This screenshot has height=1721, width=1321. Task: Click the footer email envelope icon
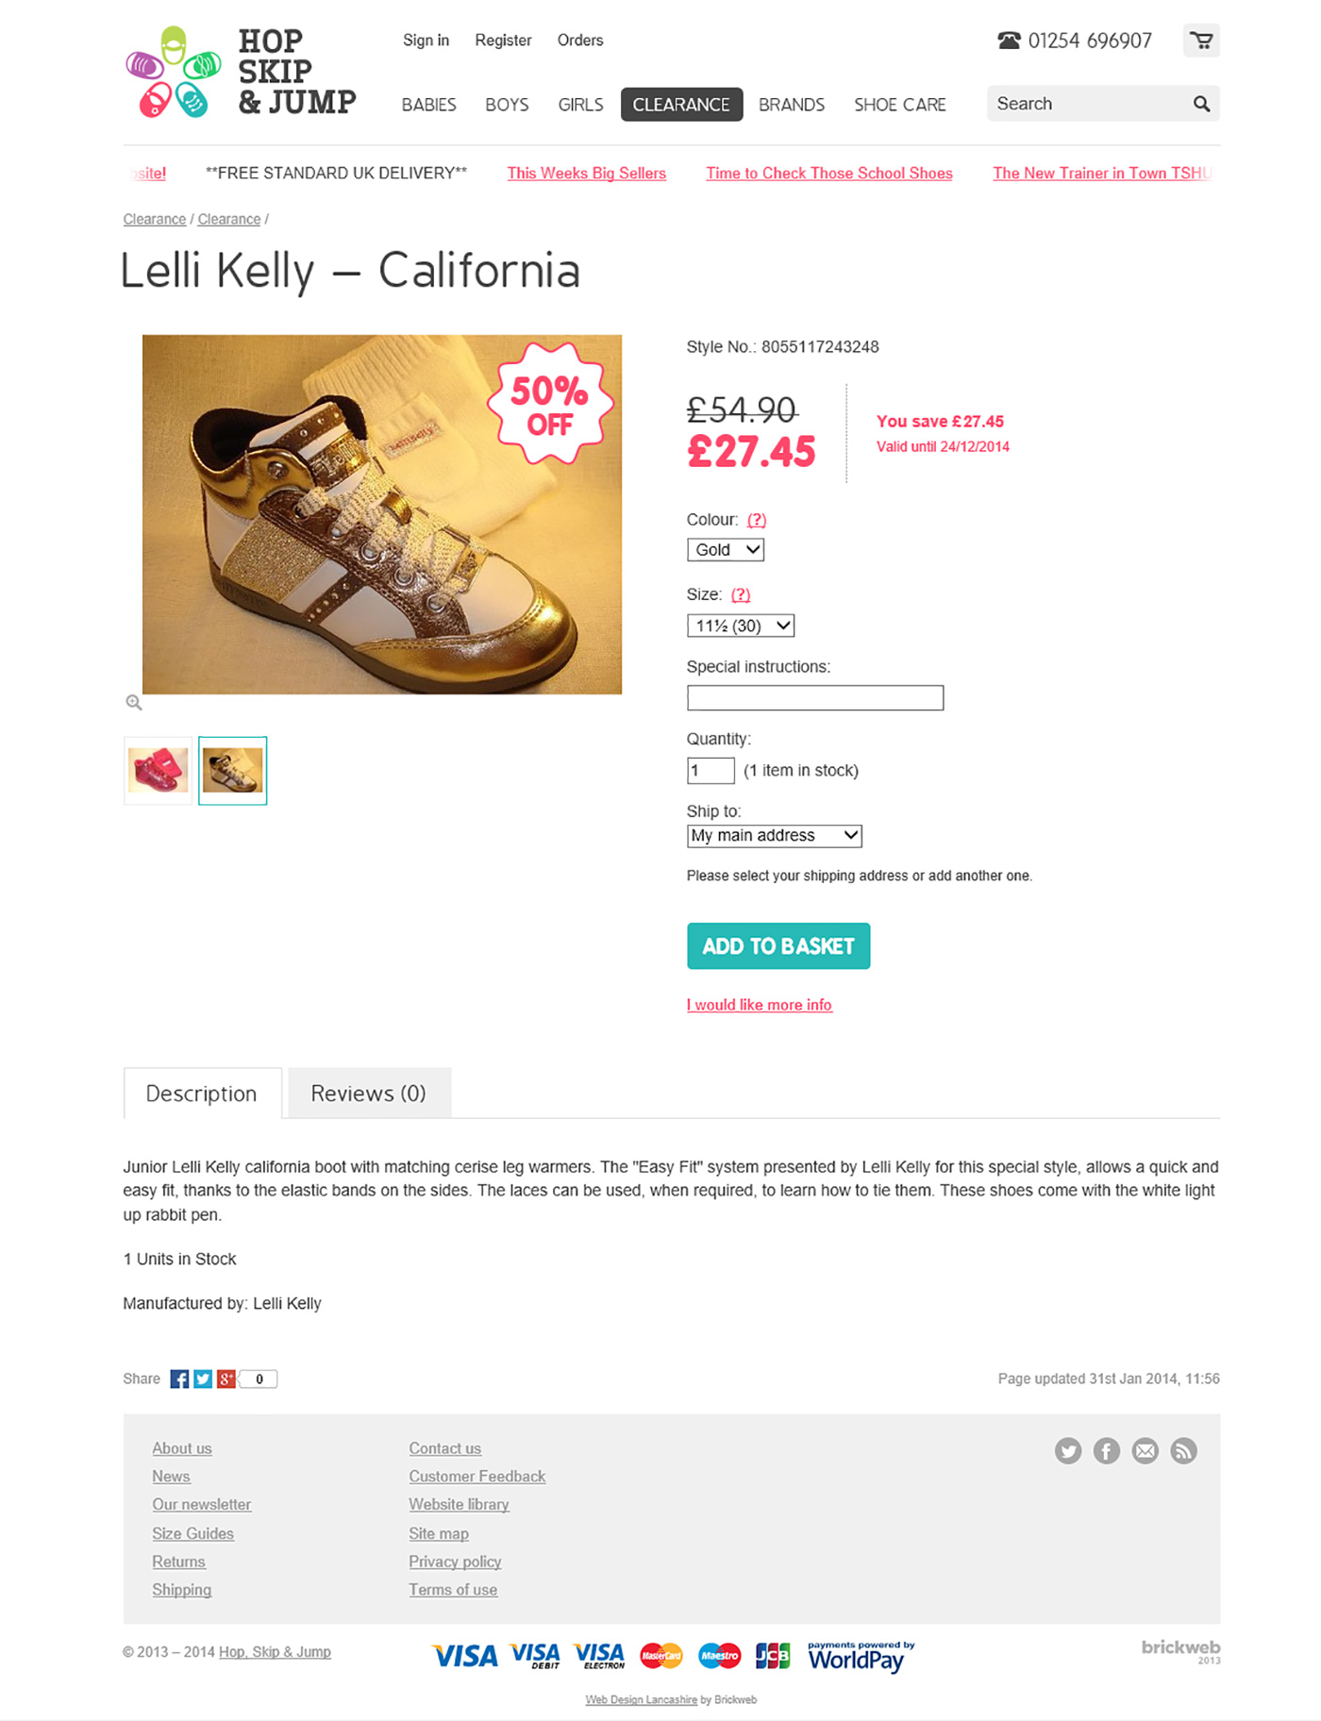[1145, 1451]
